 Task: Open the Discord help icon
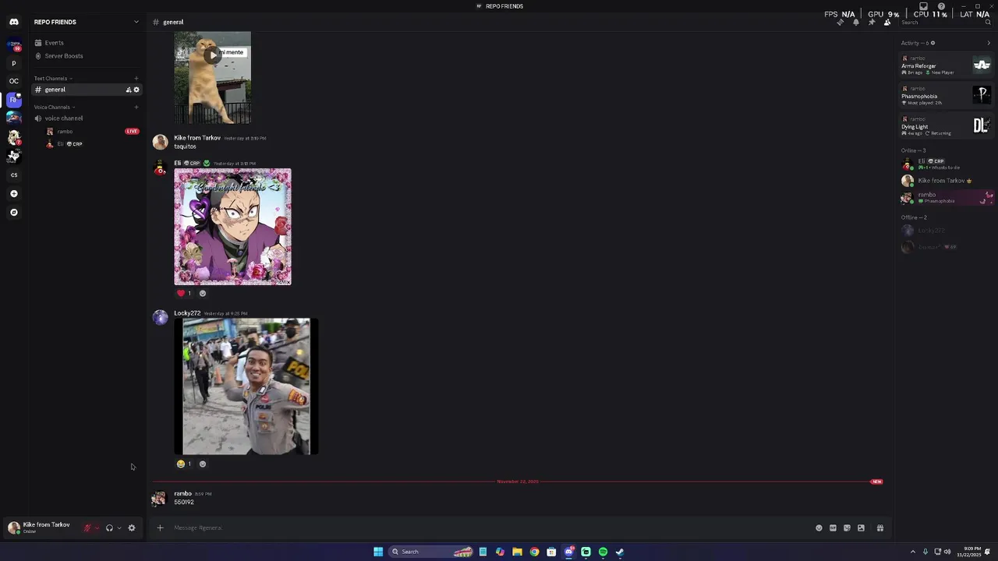(x=941, y=6)
